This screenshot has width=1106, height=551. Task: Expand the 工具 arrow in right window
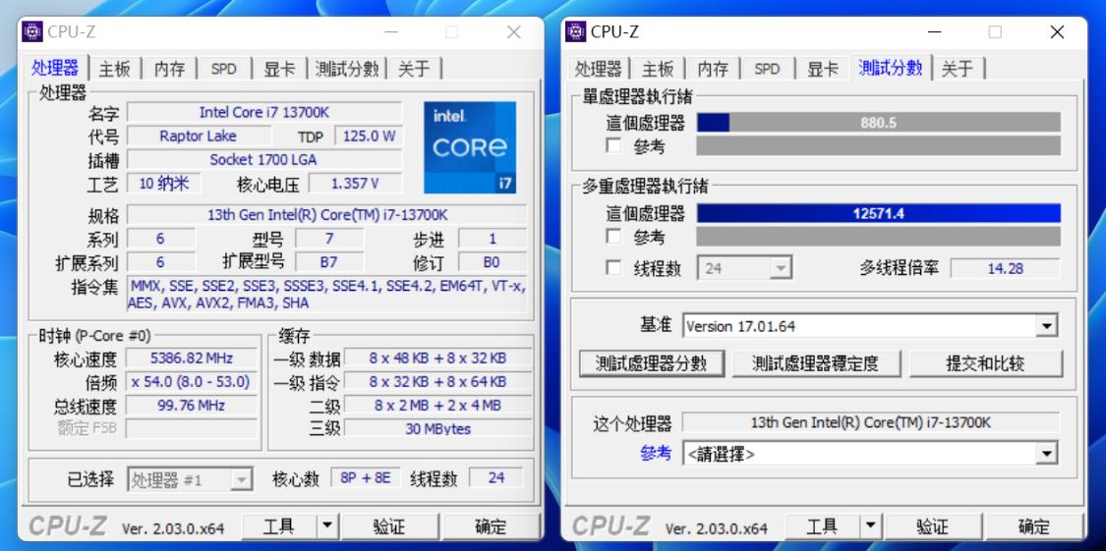pos(870,526)
